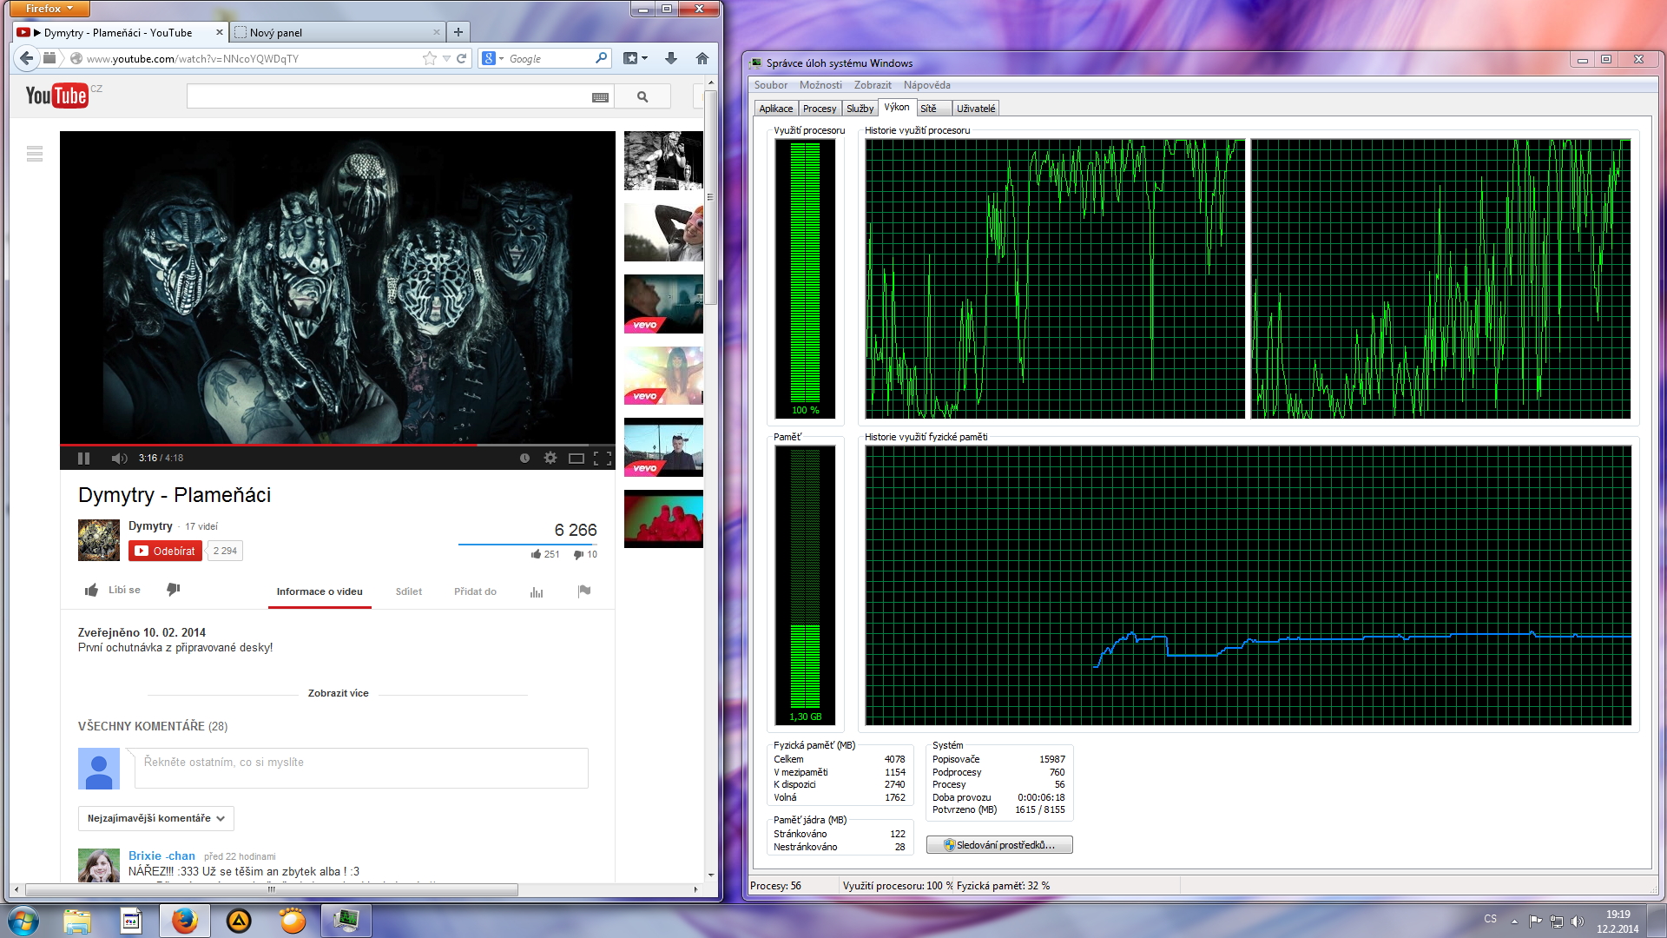Select Informace o videu tab
The height and width of the screenshot is (938, 1667).
click(x=320, y=591)
